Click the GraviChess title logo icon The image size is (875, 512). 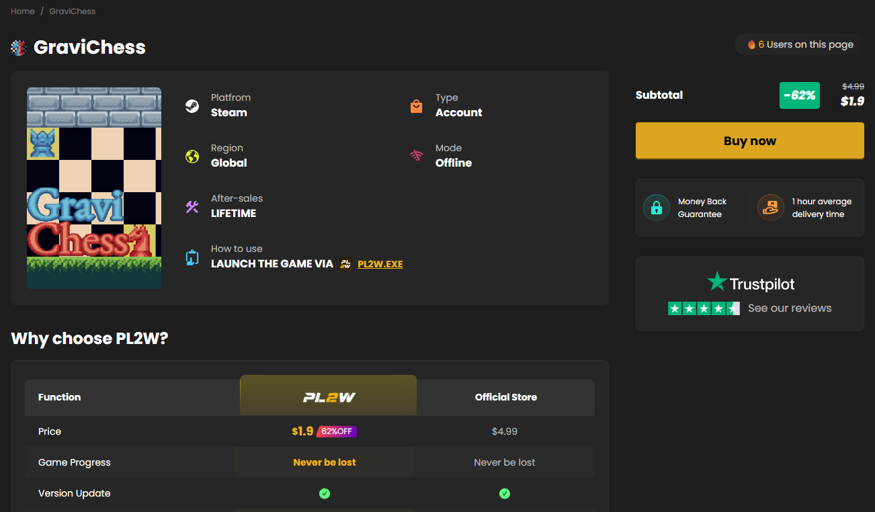19,48
